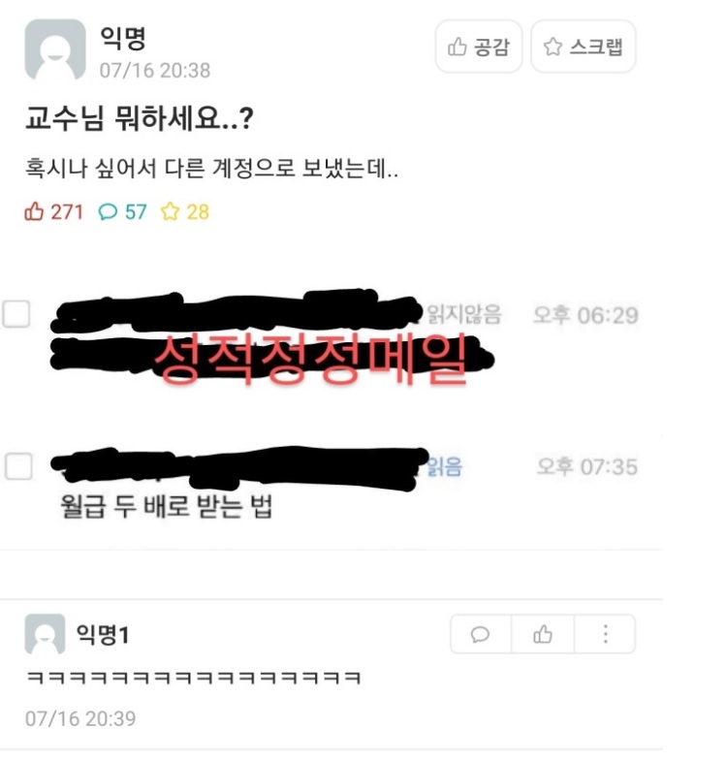
Task: Check the box beside the 오후 06:29 mail
Action: point(16,314)
